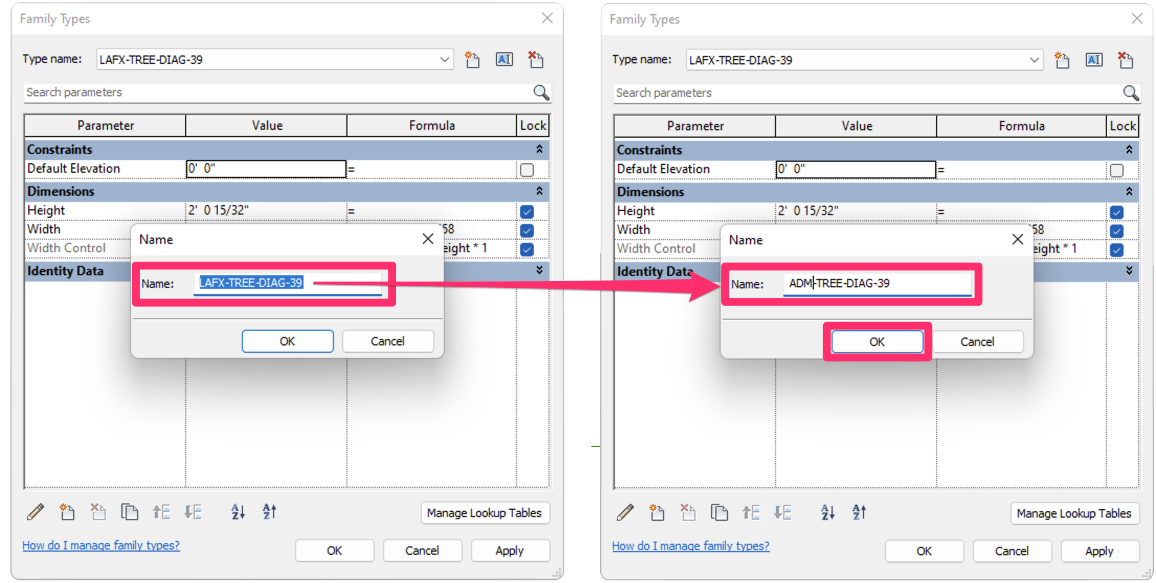Viewport: 1156px width, 583px height.
Task: Click Cancel in right Name dialog
Action: (978, 342)
